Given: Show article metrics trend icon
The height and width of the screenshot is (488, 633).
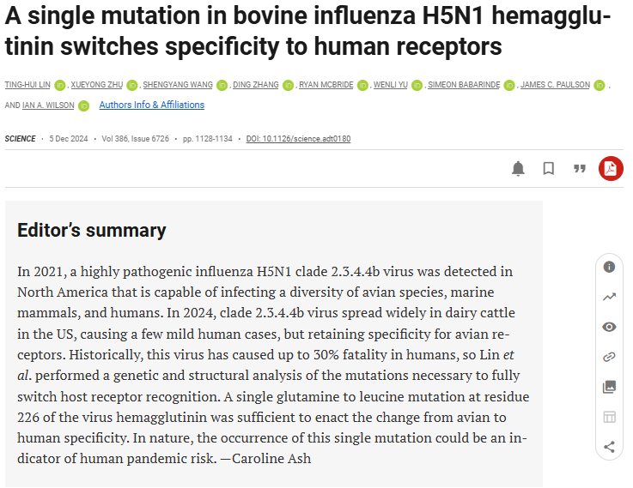Looking at the screenshot, I should [x=609, y=297].
